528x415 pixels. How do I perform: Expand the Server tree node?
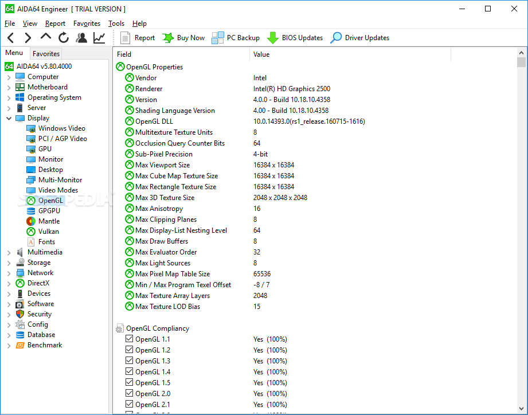pyautogui.click(x=9, y=108)
